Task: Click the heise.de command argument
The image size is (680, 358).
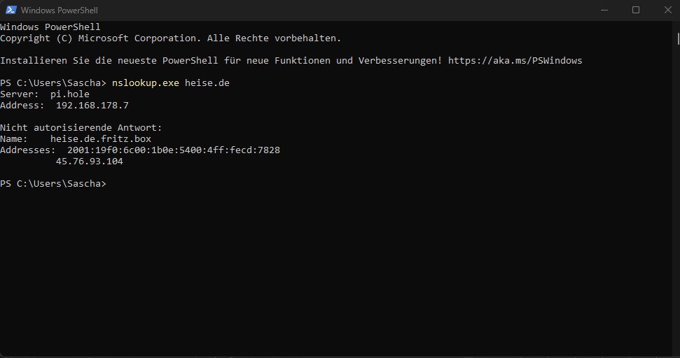Action: (207, 83)
